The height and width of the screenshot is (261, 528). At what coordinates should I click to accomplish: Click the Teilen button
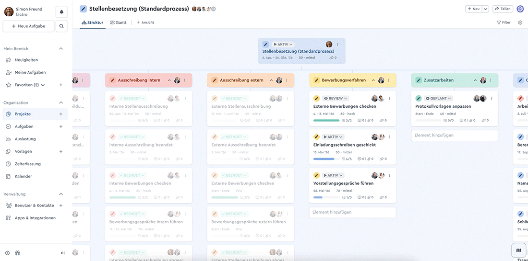click(503, 9)
